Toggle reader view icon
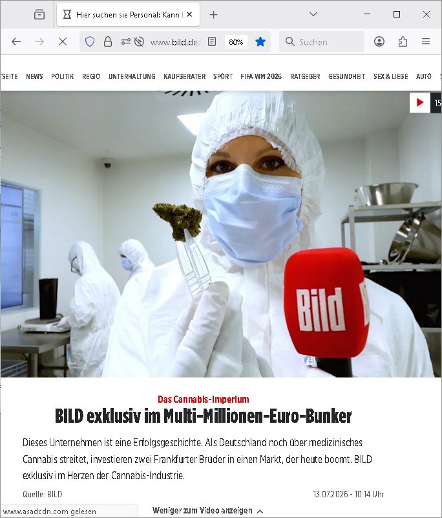The height and width of the screenshot is (518, 442). (212, 41)
